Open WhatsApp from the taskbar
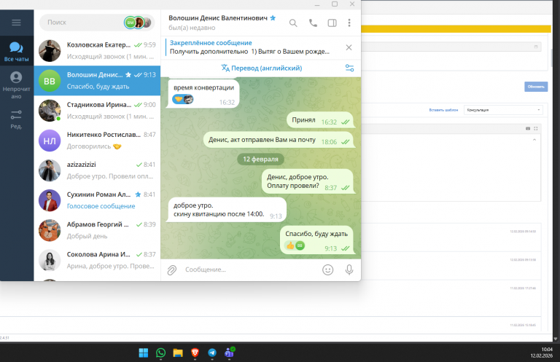The image size is (560, 362). pos(160,353)
